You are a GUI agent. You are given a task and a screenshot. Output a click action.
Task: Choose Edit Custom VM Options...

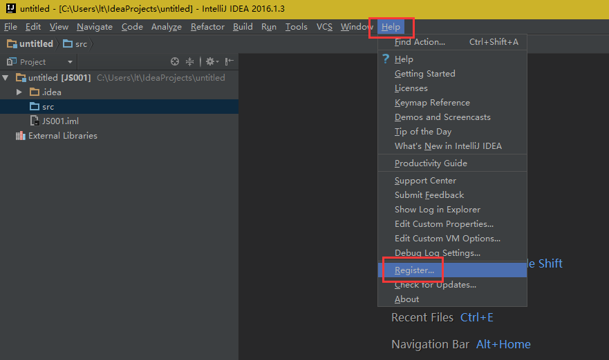pos(453,239)
